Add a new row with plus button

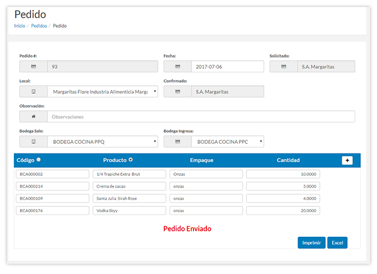347,160
